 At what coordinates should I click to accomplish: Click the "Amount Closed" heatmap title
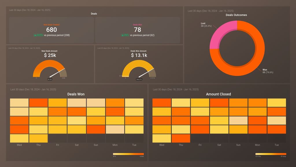click(219, 94)
